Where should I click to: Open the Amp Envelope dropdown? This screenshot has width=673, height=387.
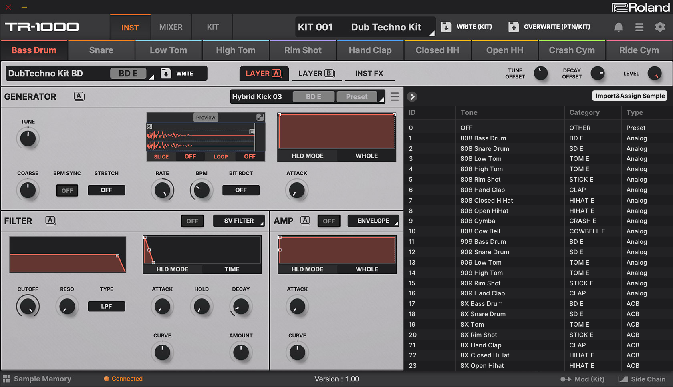(373, 221)
